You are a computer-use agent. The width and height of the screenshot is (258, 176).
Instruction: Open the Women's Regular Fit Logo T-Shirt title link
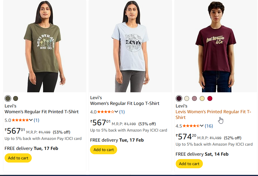click(125, 103)
